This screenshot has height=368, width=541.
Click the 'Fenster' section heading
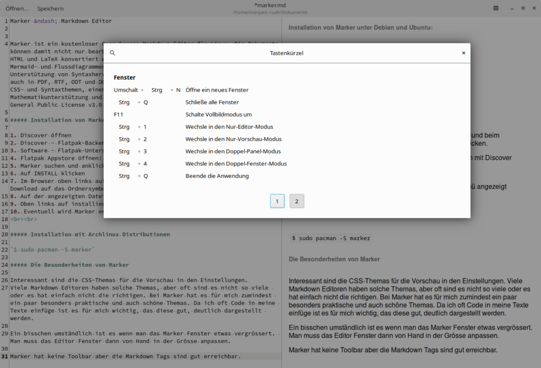[125, 78]
